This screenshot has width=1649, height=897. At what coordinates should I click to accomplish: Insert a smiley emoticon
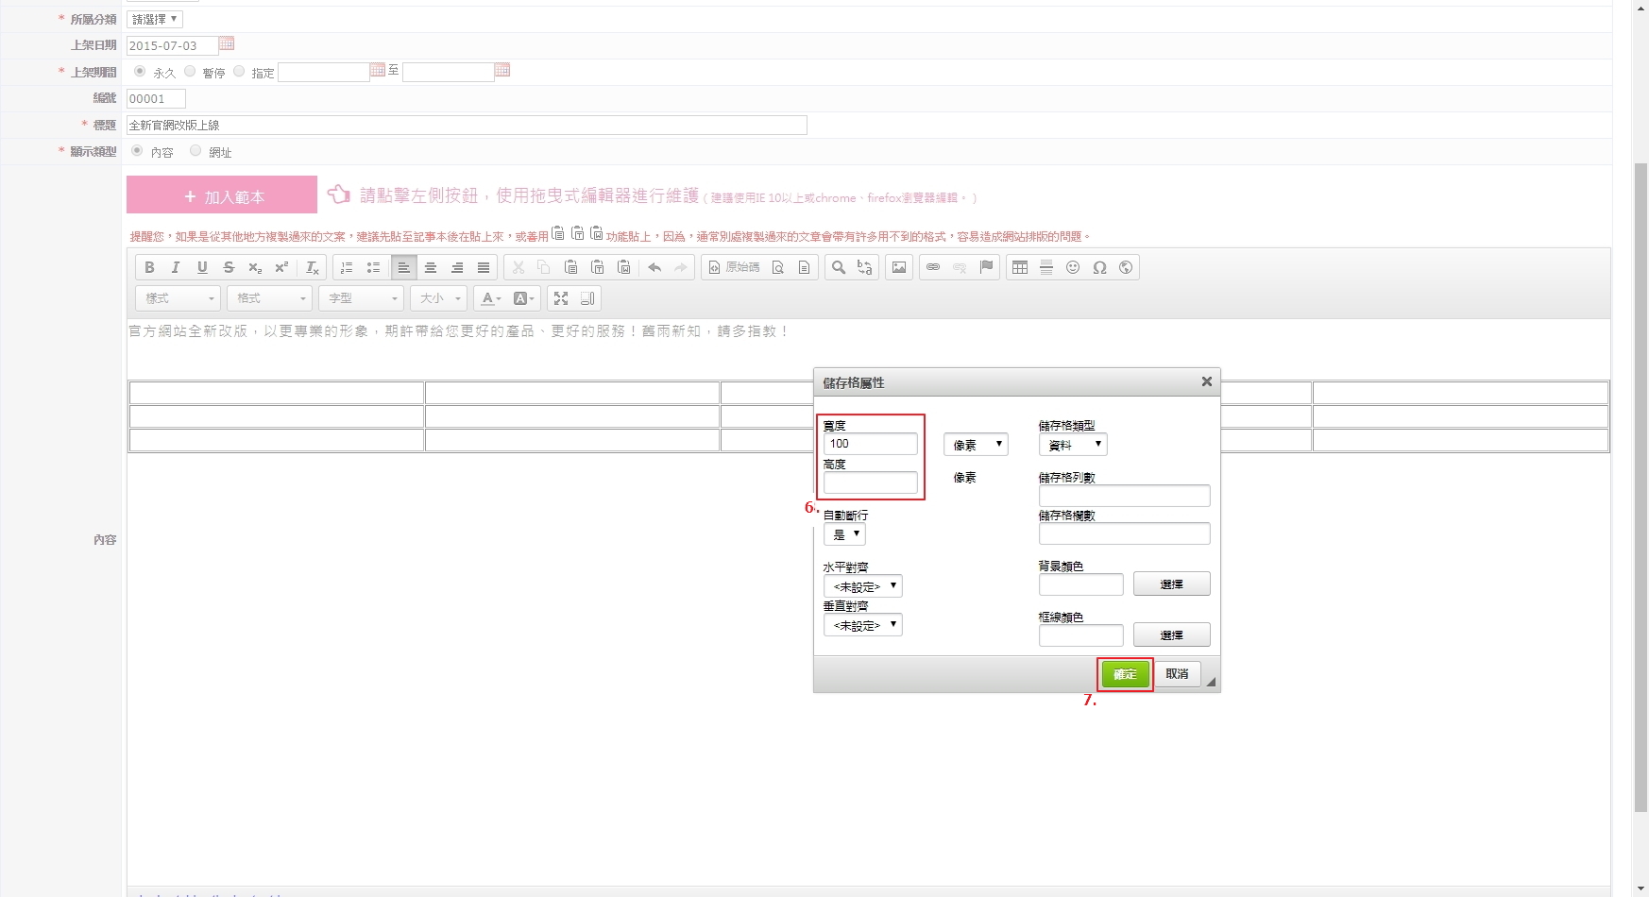(1073, 268)
